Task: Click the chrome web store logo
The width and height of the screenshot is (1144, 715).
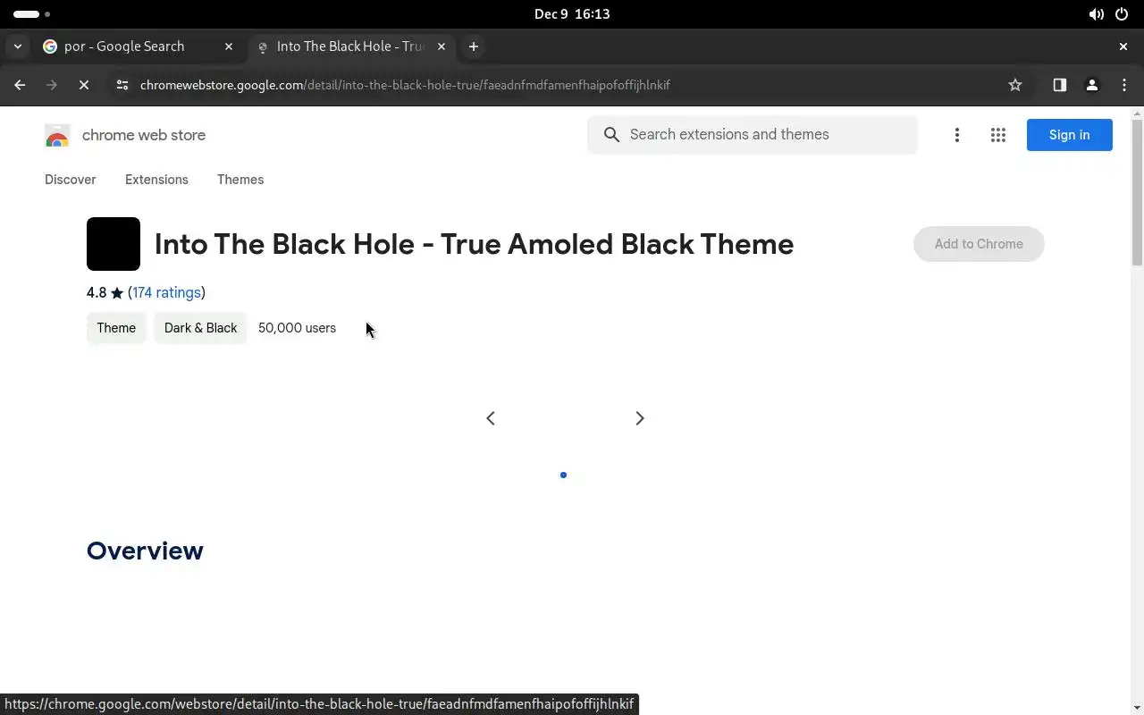Action: (x=57, y=135)
